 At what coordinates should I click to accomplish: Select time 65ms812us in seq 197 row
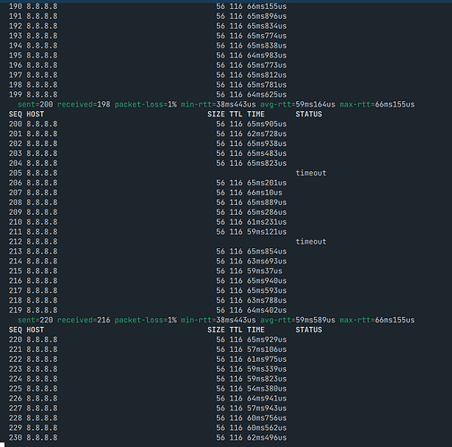(x=266, y=75)
